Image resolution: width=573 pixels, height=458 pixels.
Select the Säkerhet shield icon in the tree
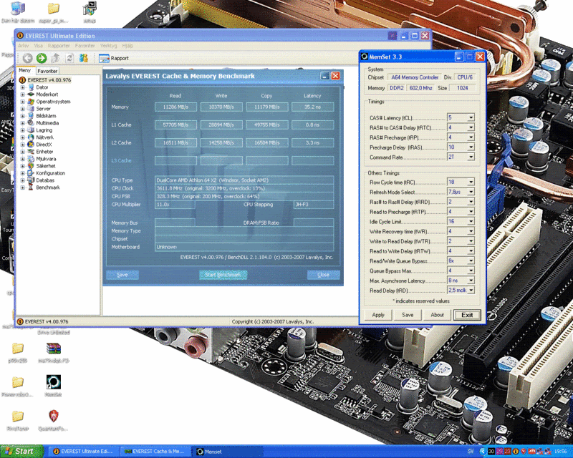(x=31, y=166)
